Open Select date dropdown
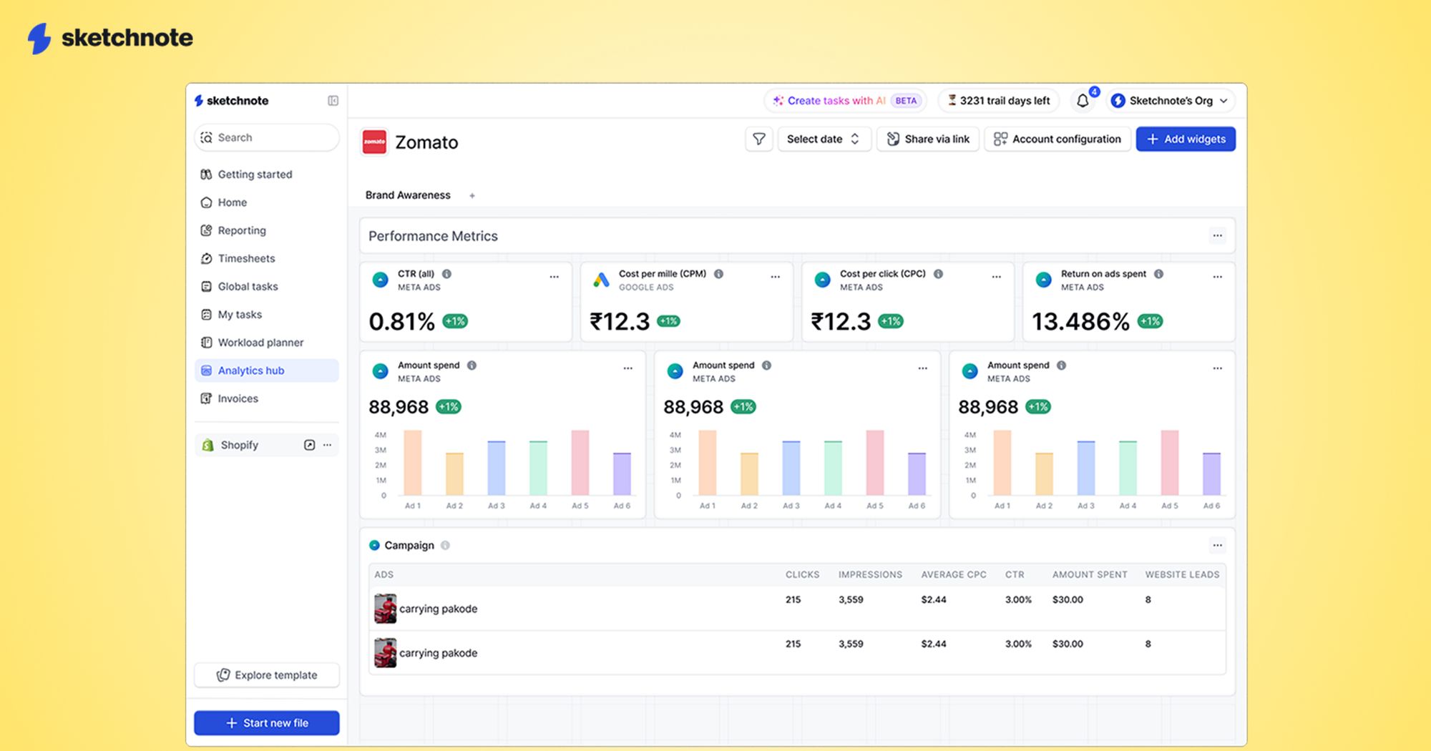Viewport: 1431px width, 751px height. coord(824,139)
